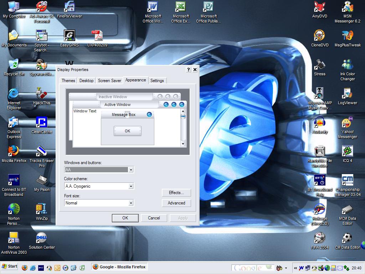The height and width of the screenshot is (274, 365).
Task: Launch Windows Media Player from Quick Launch
Action: 66,268
